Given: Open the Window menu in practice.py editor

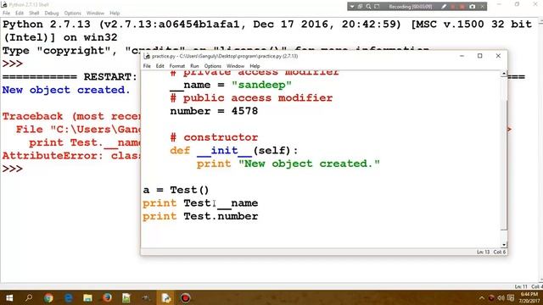Looking at the screenshot, I should coord(235,66).
